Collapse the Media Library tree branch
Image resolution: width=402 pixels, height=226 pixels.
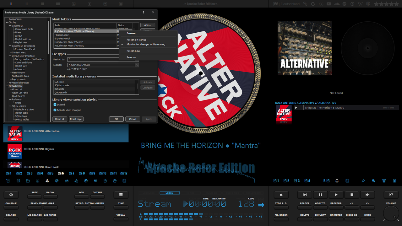coord(7,86)
